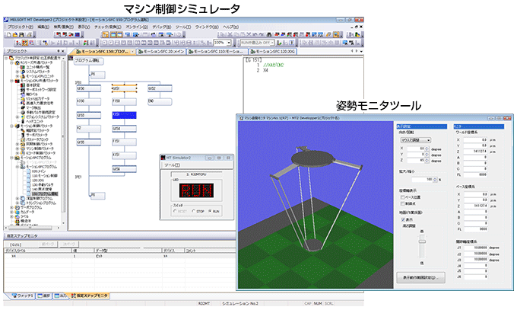
Task: Select the END step in SFC chart
Action: (160, 102)
